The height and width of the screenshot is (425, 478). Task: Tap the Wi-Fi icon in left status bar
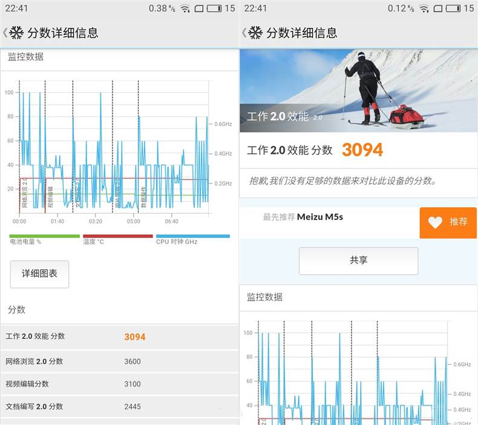[185, 8]
